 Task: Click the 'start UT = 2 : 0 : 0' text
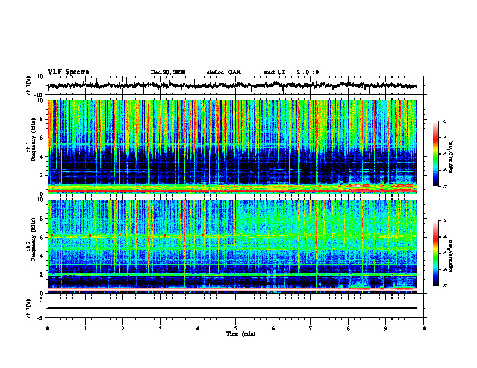[x=291, y=72]
